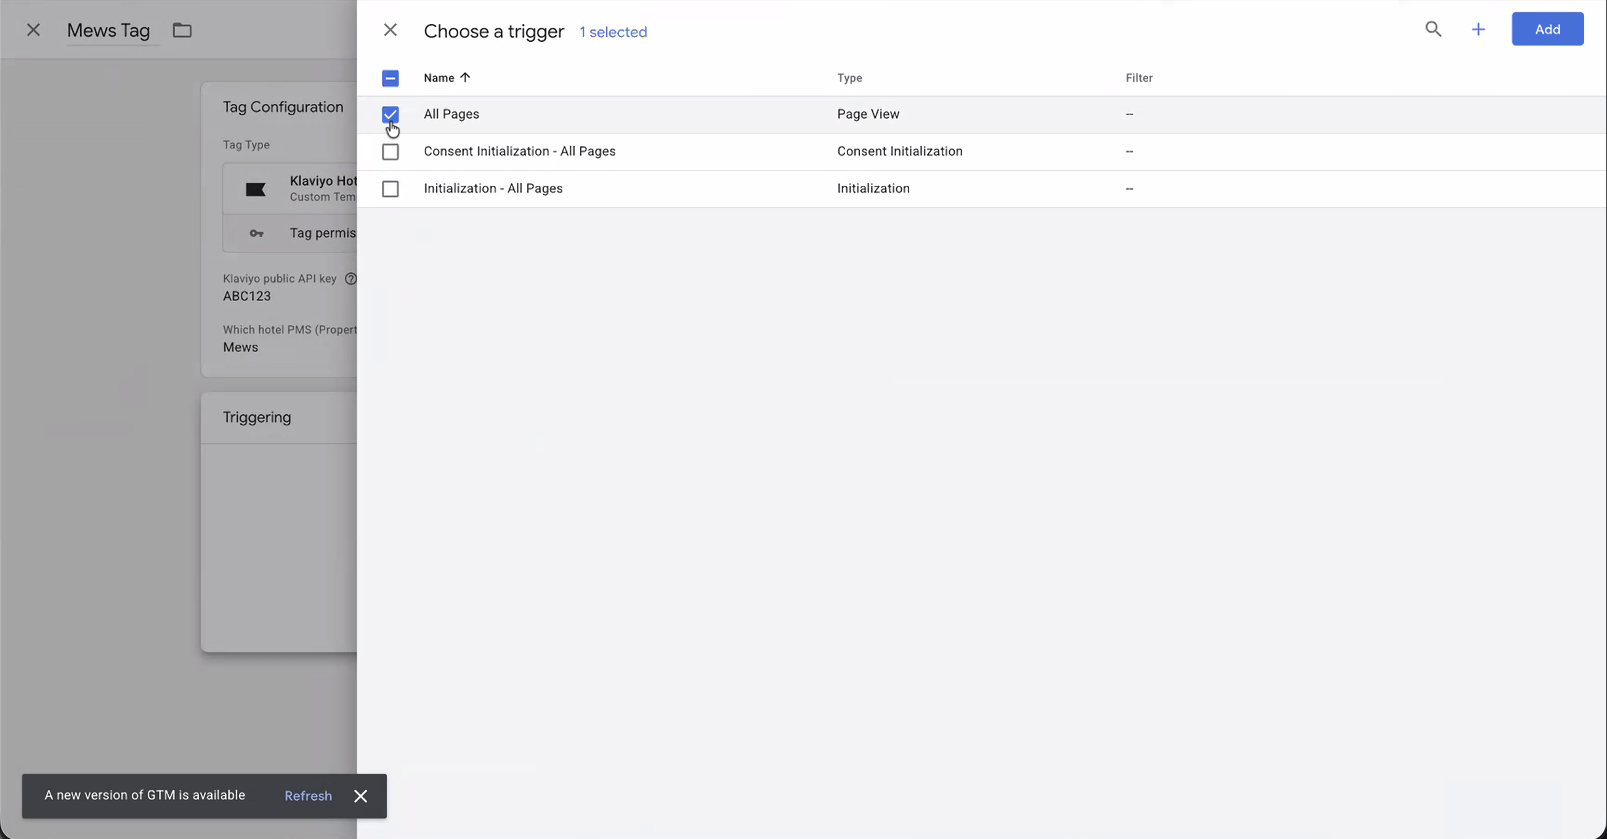Click the Type column header
Viewport: 1607px width, 839px height.
point(849,78)
